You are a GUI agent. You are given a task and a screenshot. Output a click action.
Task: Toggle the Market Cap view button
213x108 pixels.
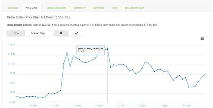click(x=38, y=33)
